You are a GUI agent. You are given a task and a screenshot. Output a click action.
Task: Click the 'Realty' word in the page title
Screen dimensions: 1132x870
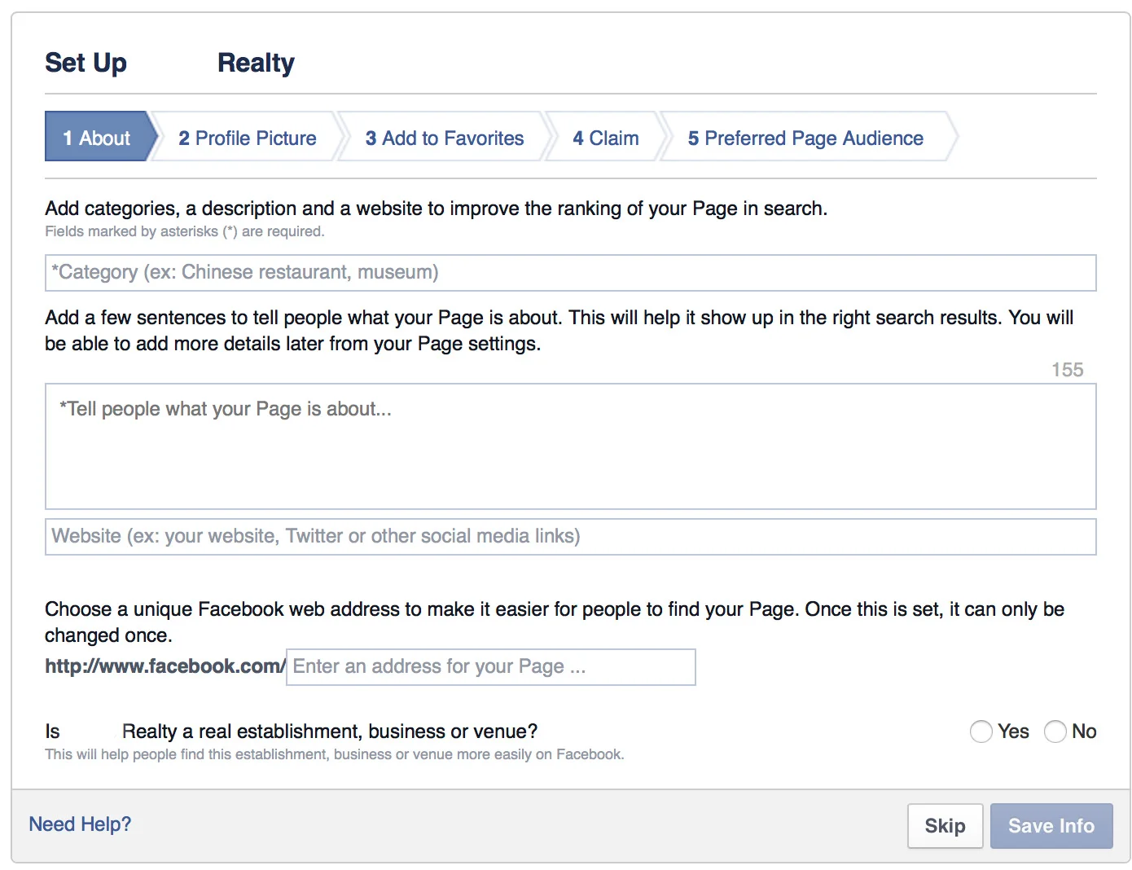point(256,63)
